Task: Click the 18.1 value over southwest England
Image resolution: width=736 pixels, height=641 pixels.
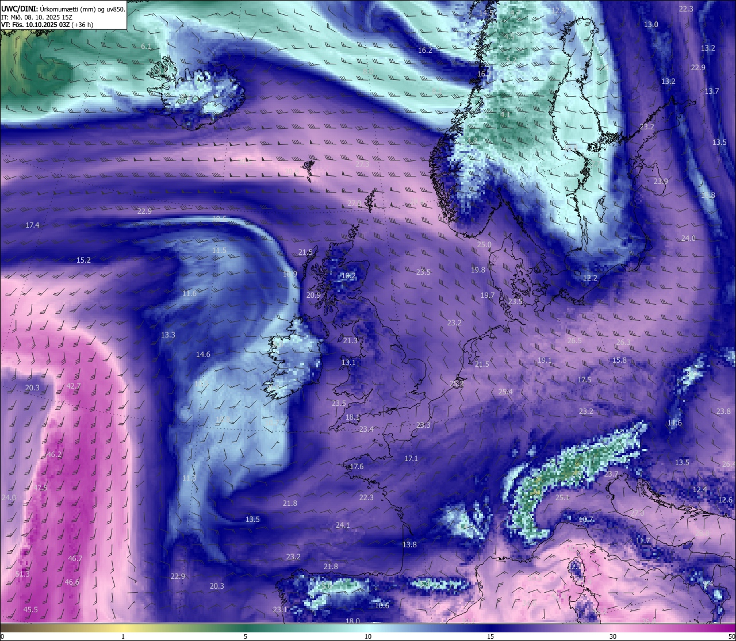Action: [x=352, y=417]
